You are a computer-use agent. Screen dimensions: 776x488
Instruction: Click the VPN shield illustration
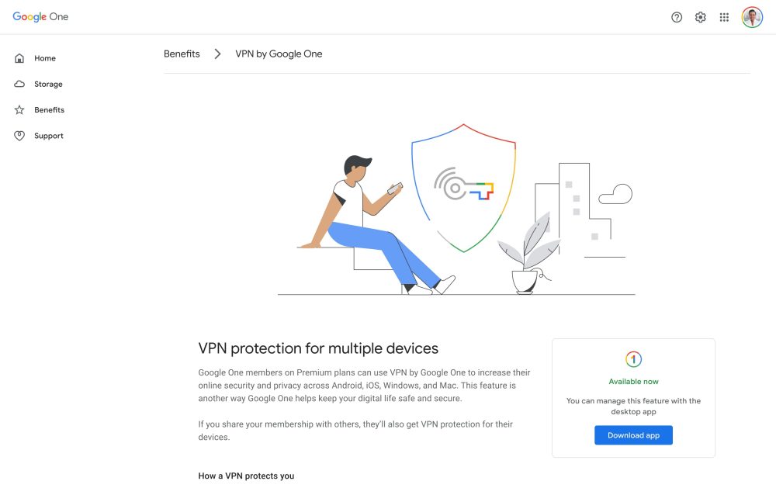[x=464, y=188]
